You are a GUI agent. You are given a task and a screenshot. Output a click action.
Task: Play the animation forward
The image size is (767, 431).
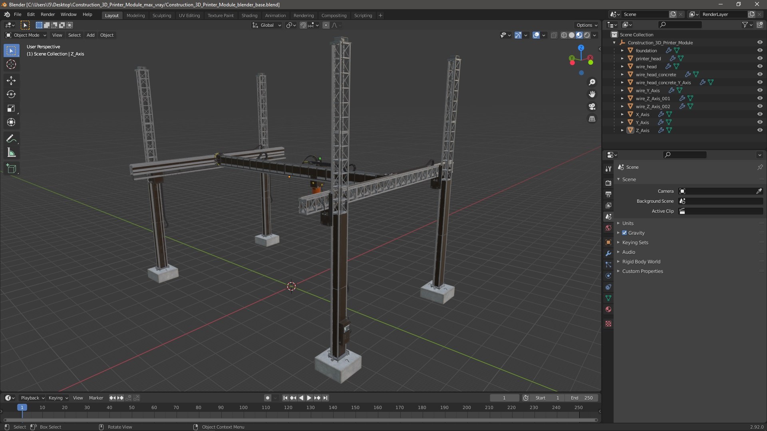[x=309, y=398]
